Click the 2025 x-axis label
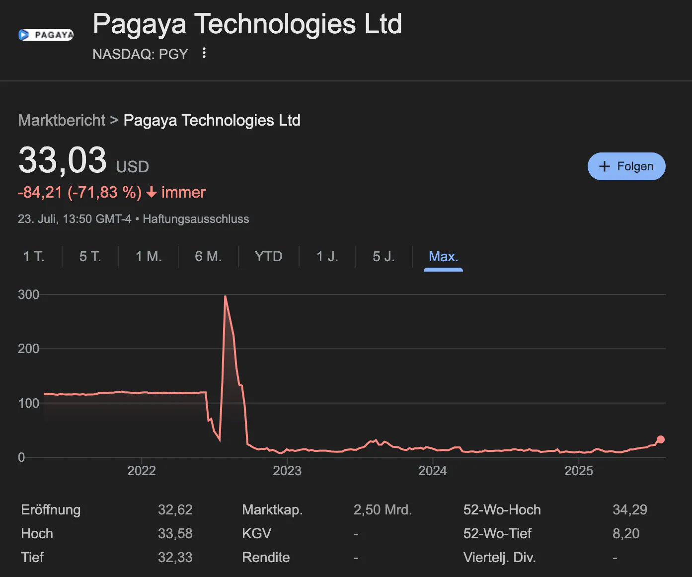Viewport: 692px width, 577px height. pos(579,471)
